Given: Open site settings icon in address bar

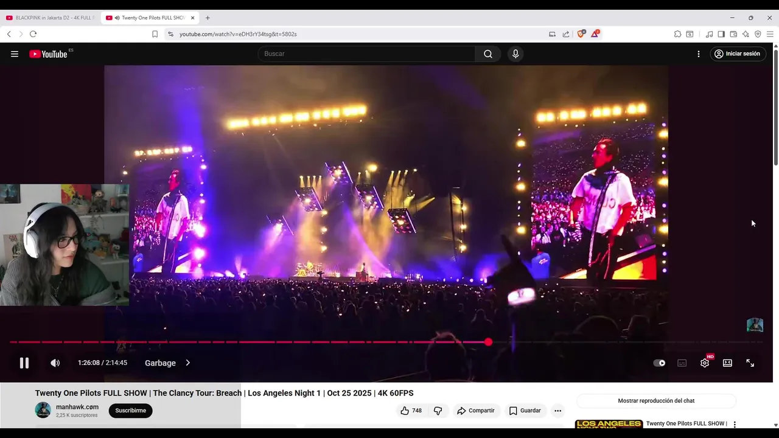Looking at the screenshot, I should coord(170,34).
